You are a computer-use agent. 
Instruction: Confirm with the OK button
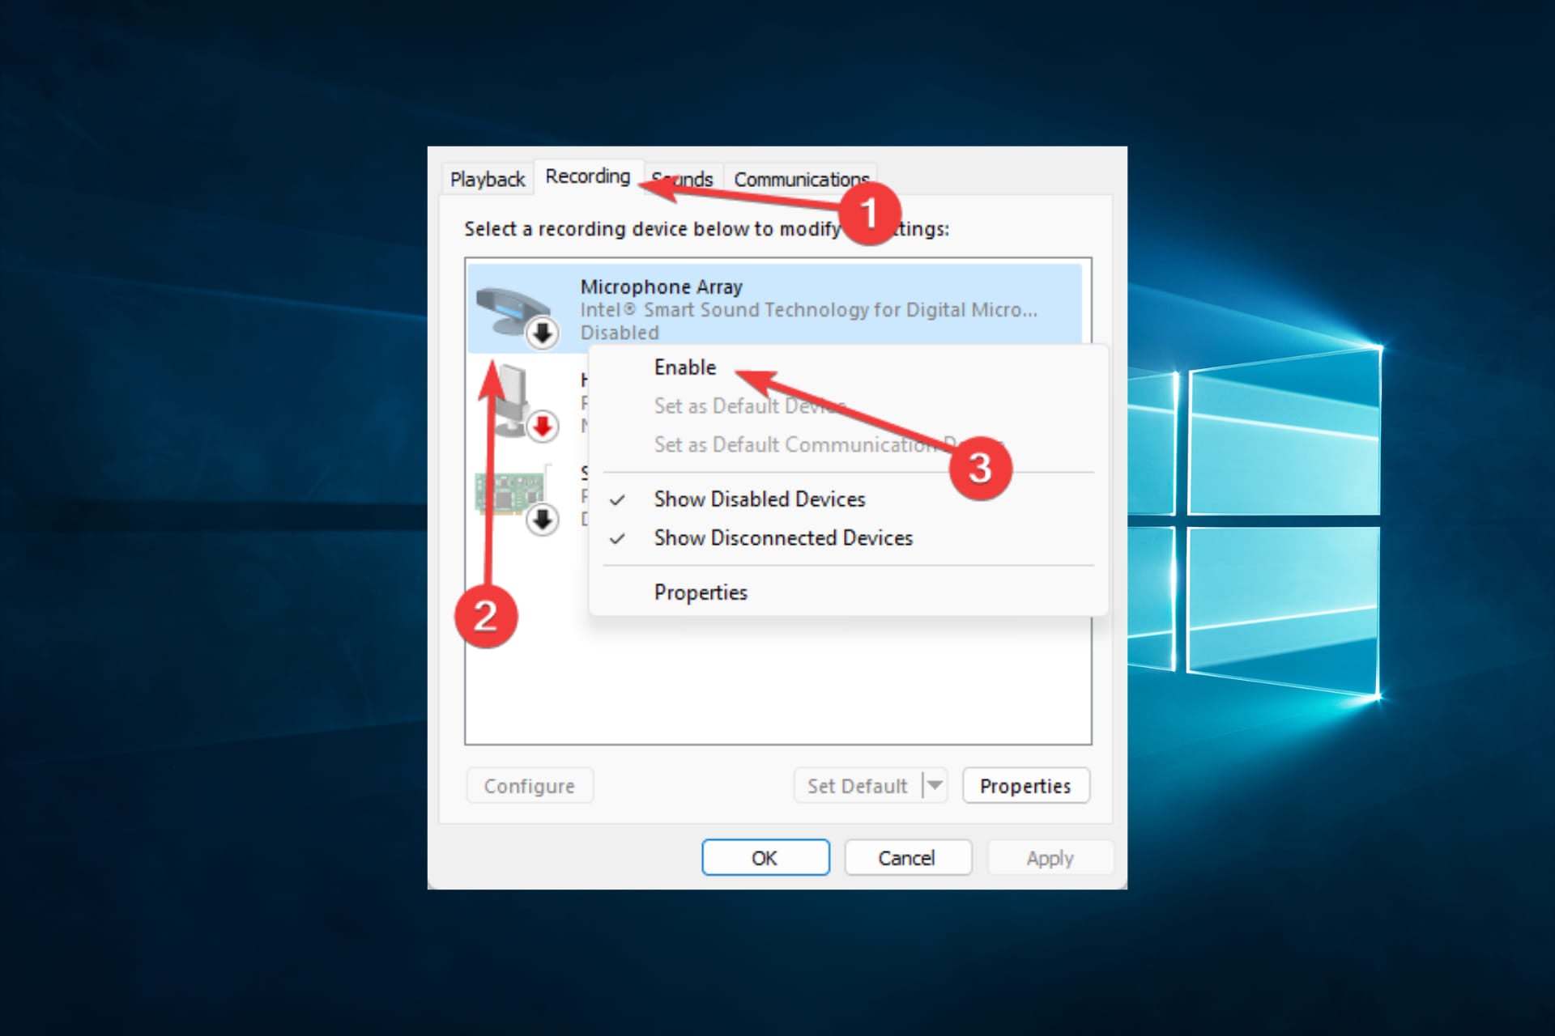[x=765, y=858]
